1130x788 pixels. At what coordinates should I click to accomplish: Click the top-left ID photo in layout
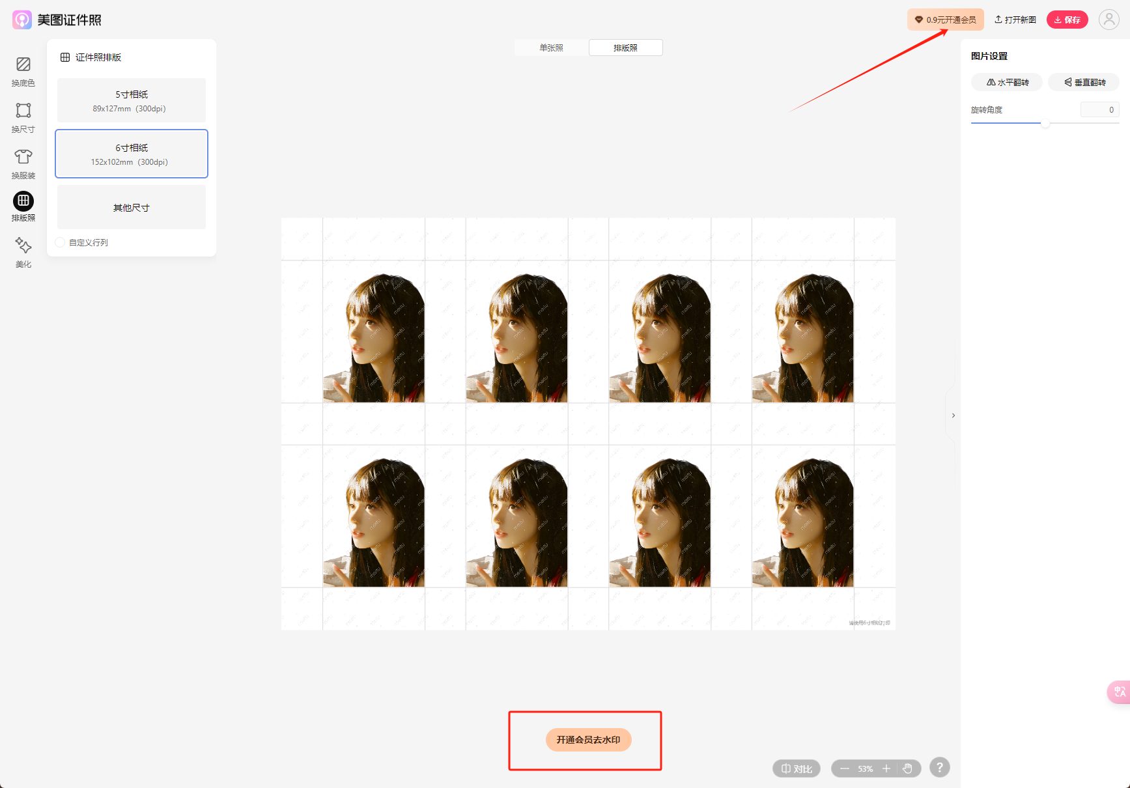pyautogui.click(x=374, y=331)
